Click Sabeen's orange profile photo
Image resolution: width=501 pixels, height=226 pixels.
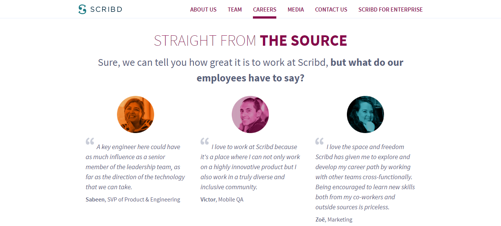coord(136,114)
